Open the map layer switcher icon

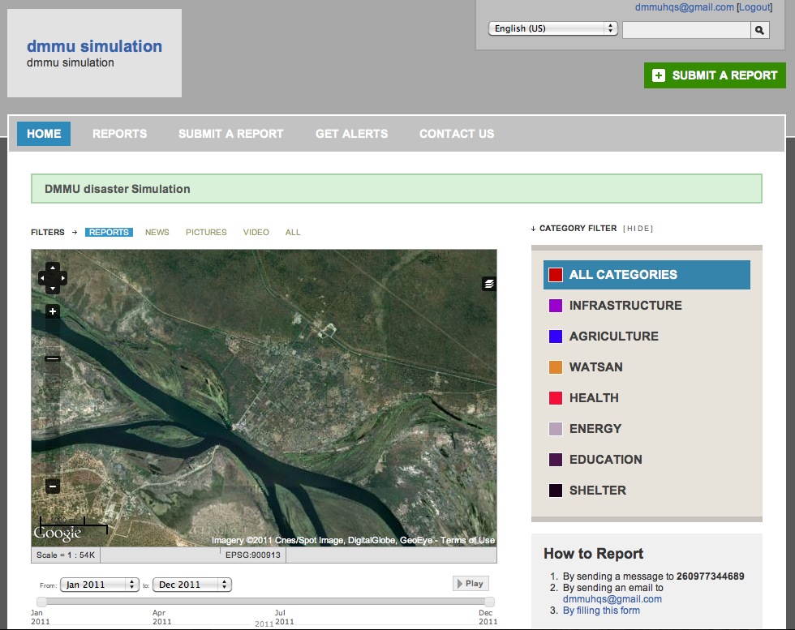(x=488, y=284)
